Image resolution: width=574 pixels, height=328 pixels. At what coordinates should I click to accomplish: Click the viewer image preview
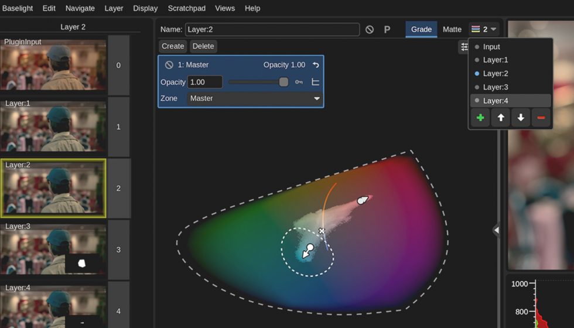[541, 145]
